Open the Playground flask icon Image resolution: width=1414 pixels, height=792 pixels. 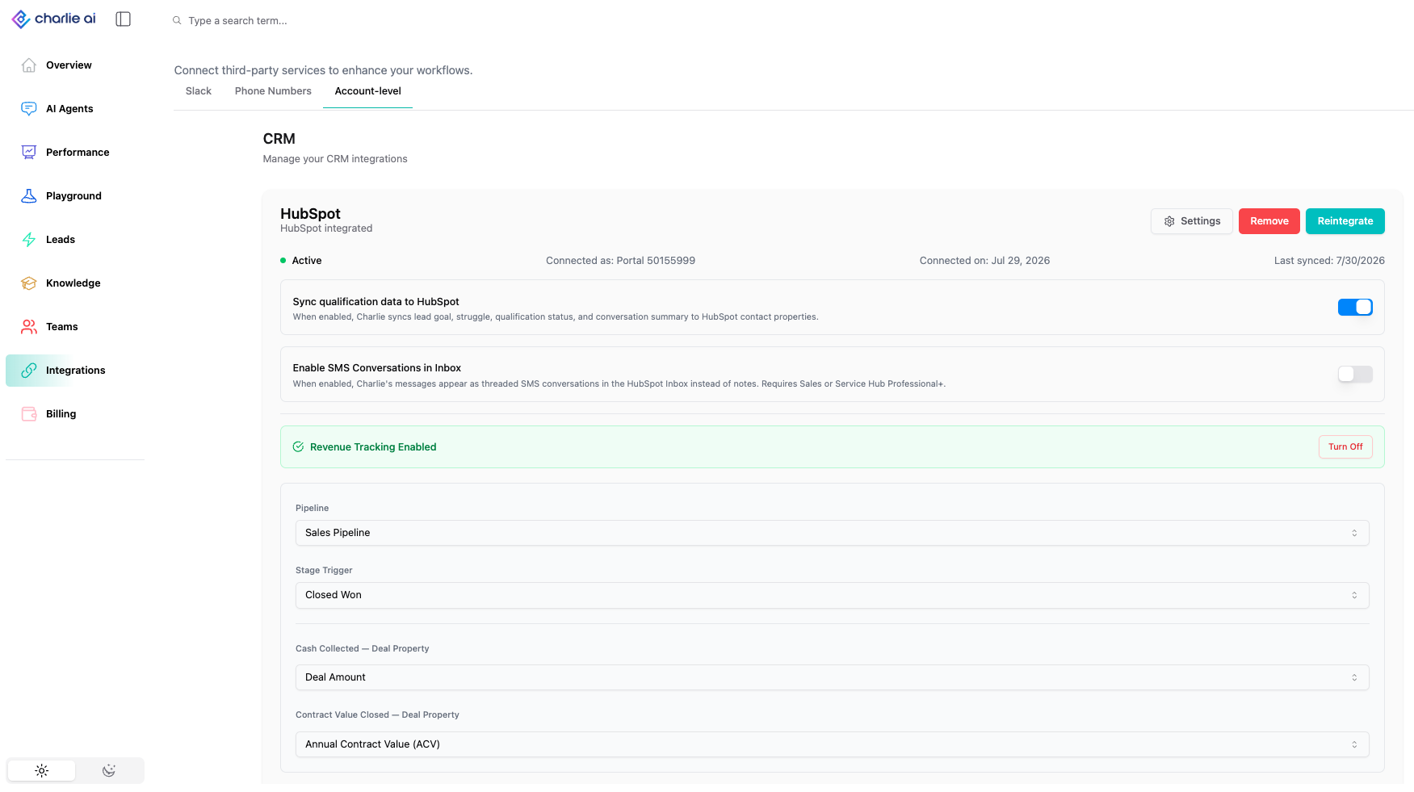(x=29, y=196)
